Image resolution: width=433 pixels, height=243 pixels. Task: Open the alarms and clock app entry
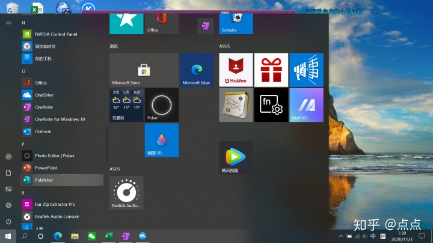pyautogui.click(x=62, y=46)
